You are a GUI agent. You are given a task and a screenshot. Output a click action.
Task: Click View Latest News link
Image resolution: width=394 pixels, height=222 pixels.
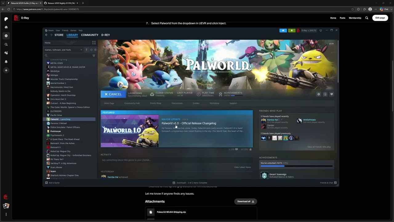tap(242, 167)
